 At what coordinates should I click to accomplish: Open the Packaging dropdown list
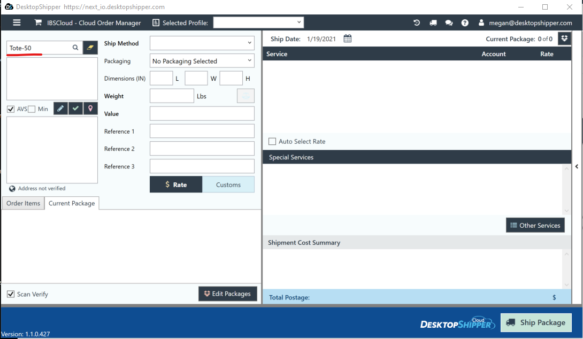pos(202,61)
